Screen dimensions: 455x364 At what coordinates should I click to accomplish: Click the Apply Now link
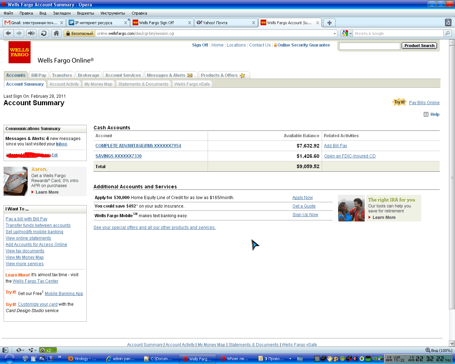tap(303, 198)
